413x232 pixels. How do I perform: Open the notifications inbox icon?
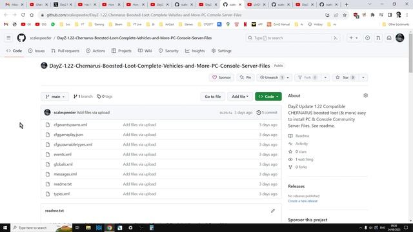[389, 38]
